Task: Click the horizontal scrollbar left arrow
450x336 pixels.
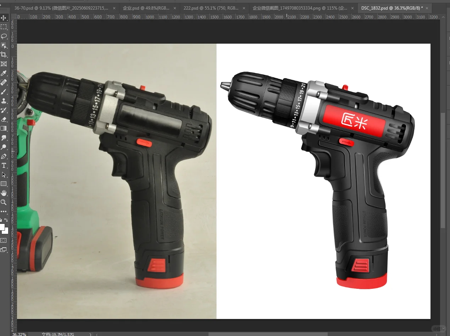Action: (97, 334)
